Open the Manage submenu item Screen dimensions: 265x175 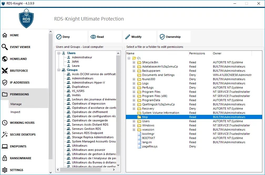tap(28, 104)
